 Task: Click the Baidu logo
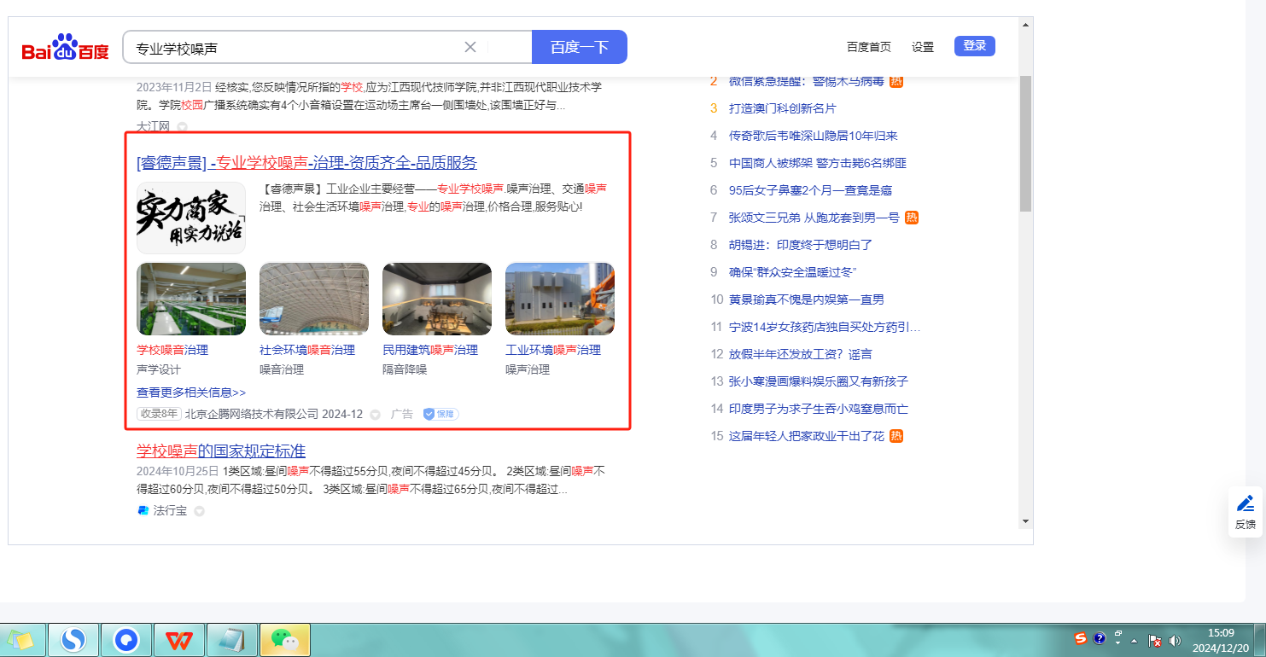[66, 49]
